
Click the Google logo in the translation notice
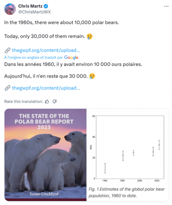point(71,57)
